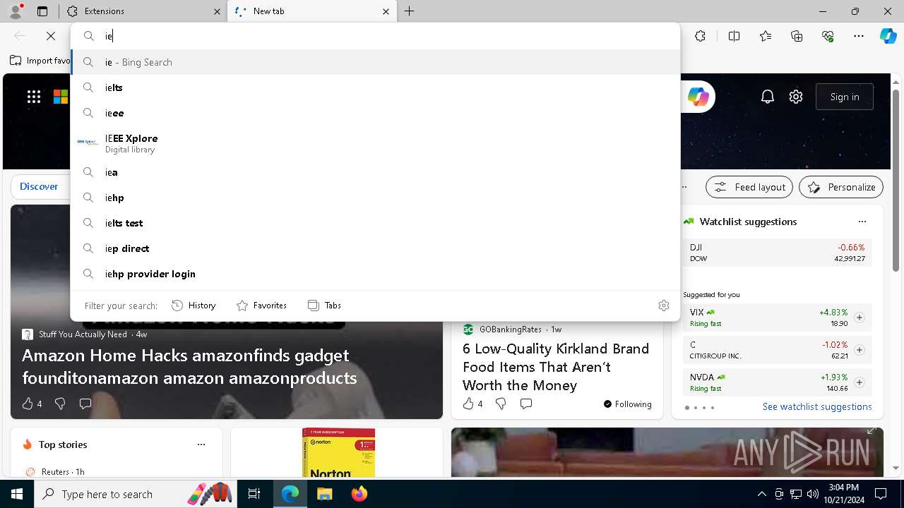Choose the 'iehp provider login' suggestion
904x508 pixels.
(x=375, y=274)
